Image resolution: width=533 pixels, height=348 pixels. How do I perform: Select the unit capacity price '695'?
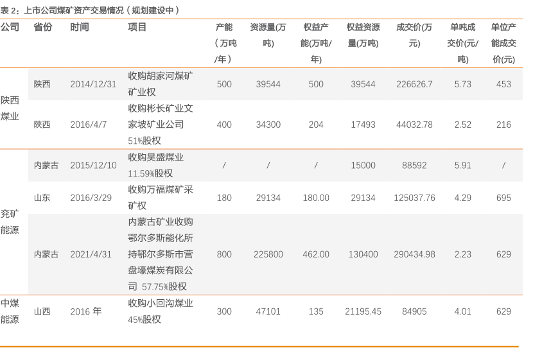[x=503, y=198]
